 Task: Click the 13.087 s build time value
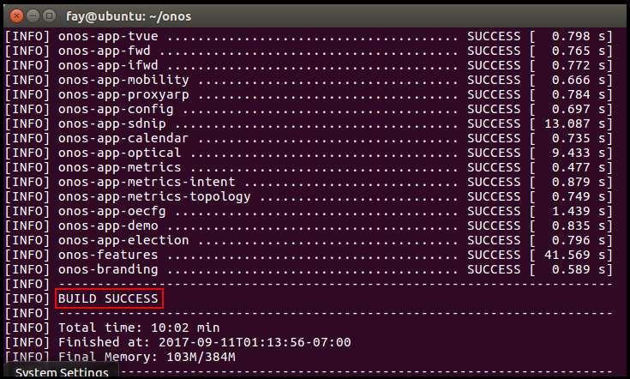(x=571, y=124)
